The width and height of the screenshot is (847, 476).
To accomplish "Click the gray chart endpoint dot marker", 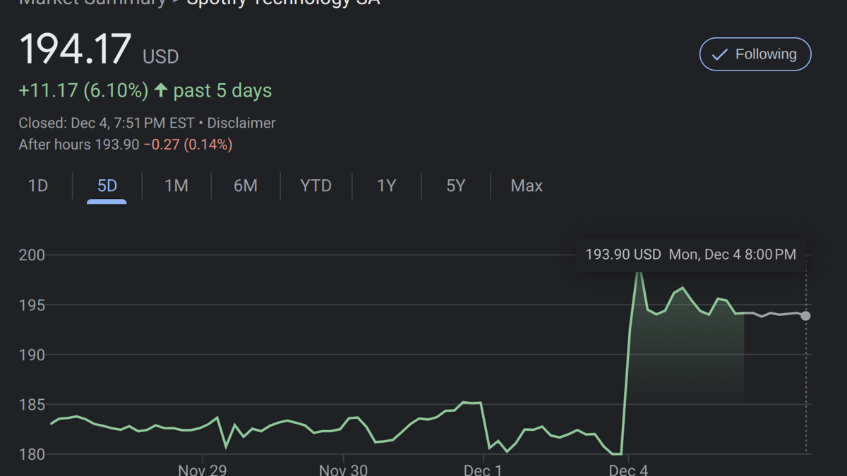I will (x=805, y=316).
